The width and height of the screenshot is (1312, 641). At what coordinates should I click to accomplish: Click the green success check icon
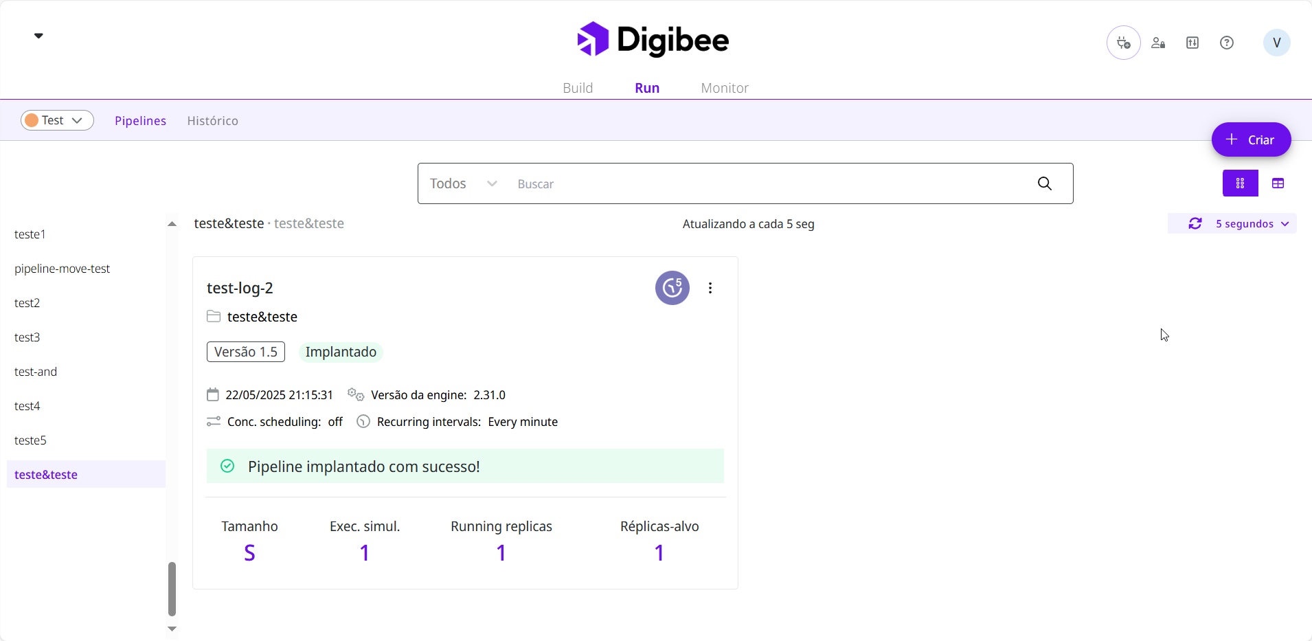227,466
